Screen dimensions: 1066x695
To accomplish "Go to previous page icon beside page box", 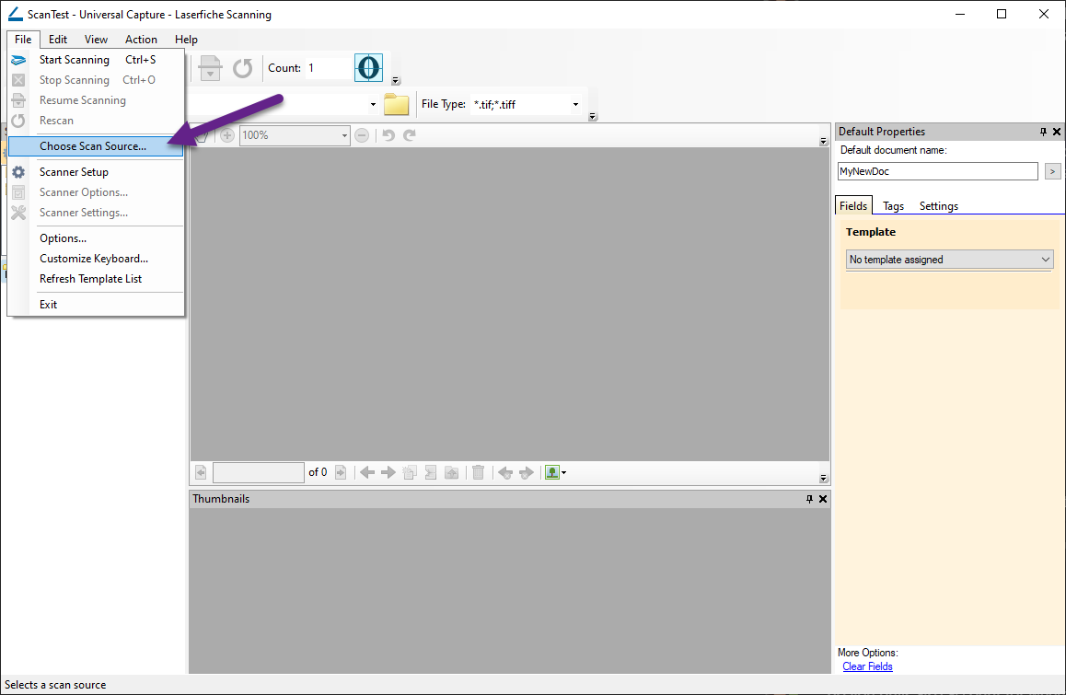I will [x=201, y=472].
